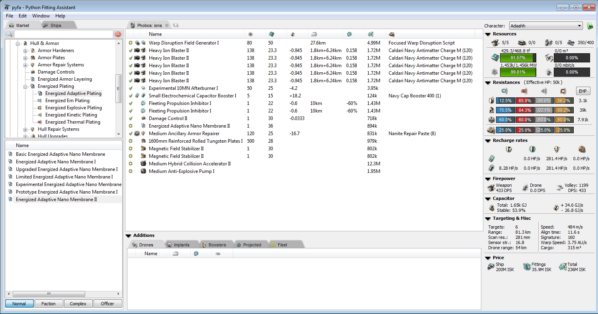
Task: Select the Faction meta filter button
Action: click(49, 304)
